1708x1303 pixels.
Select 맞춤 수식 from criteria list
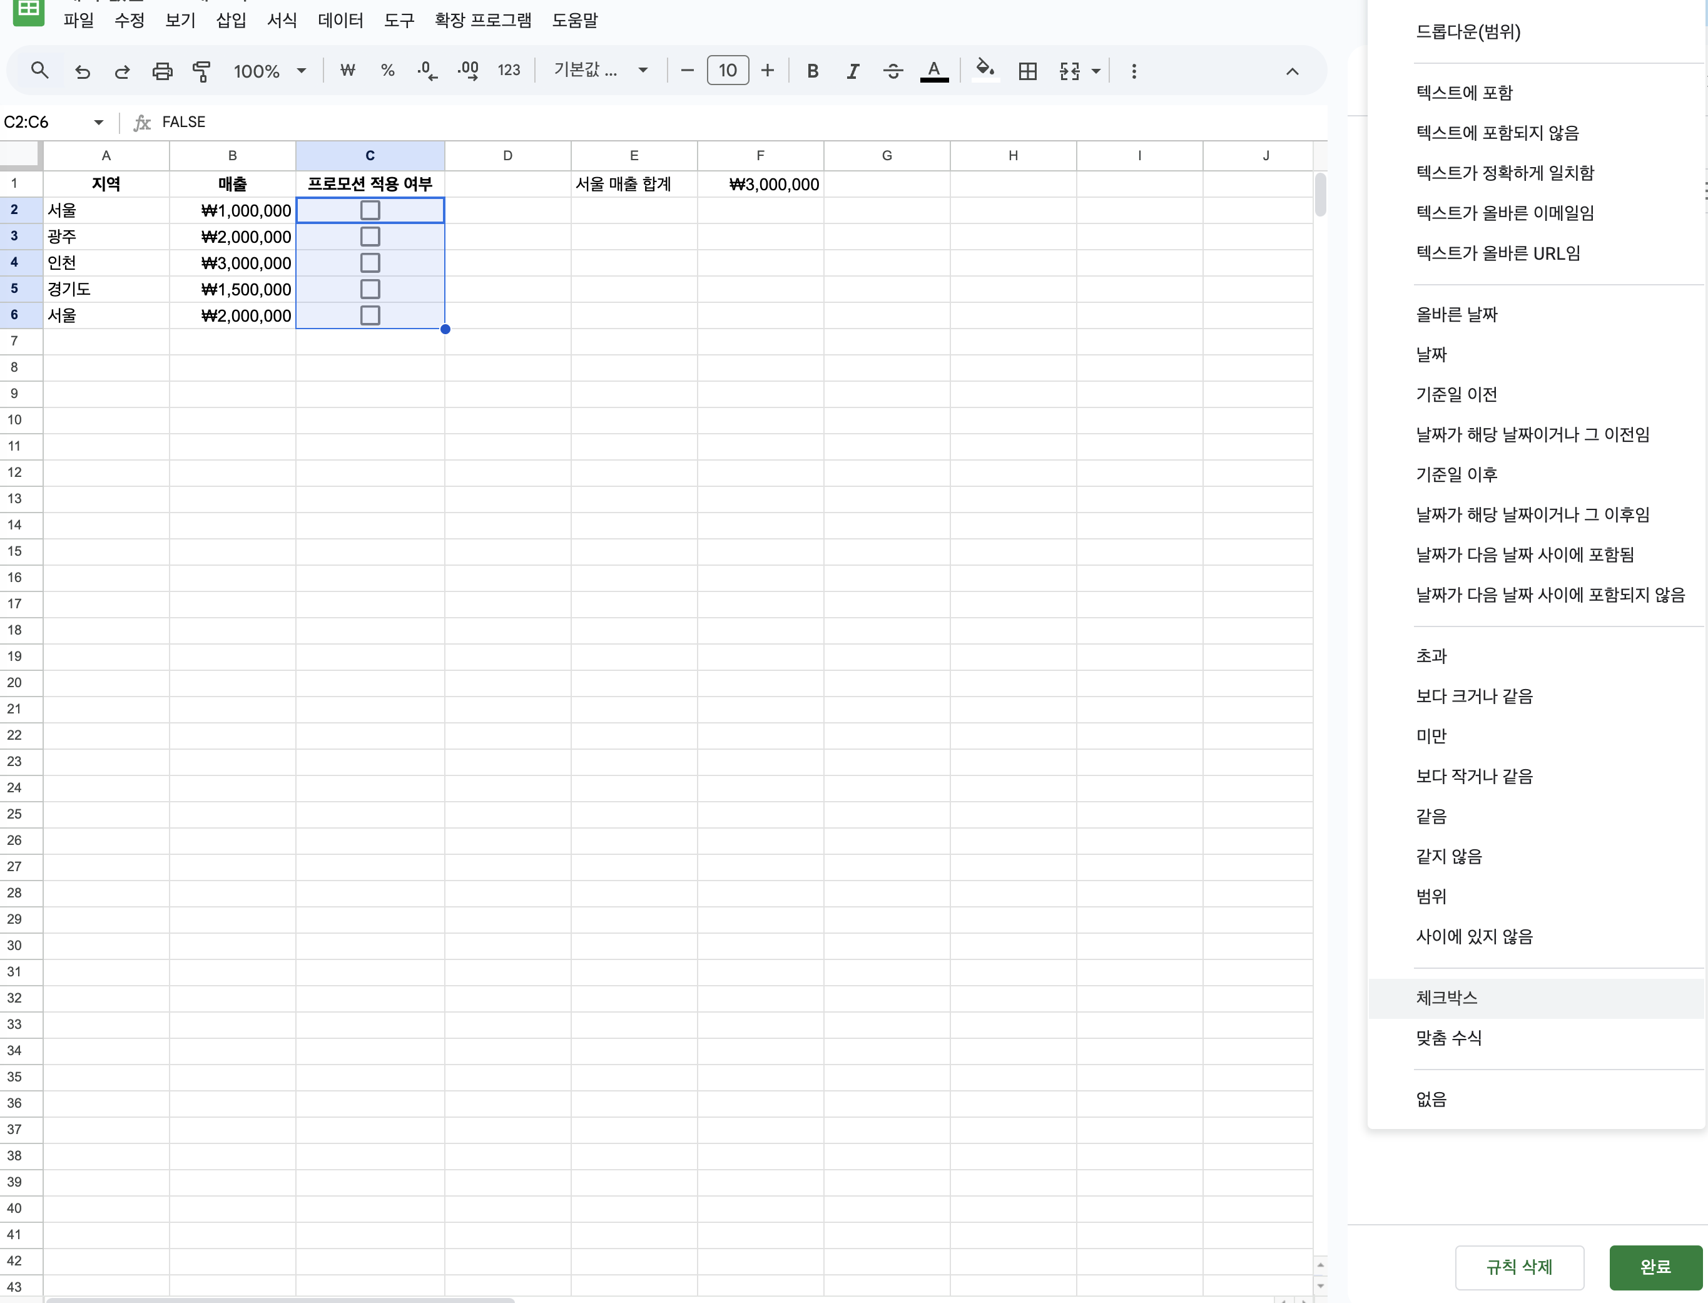tap(1448, 1038)
